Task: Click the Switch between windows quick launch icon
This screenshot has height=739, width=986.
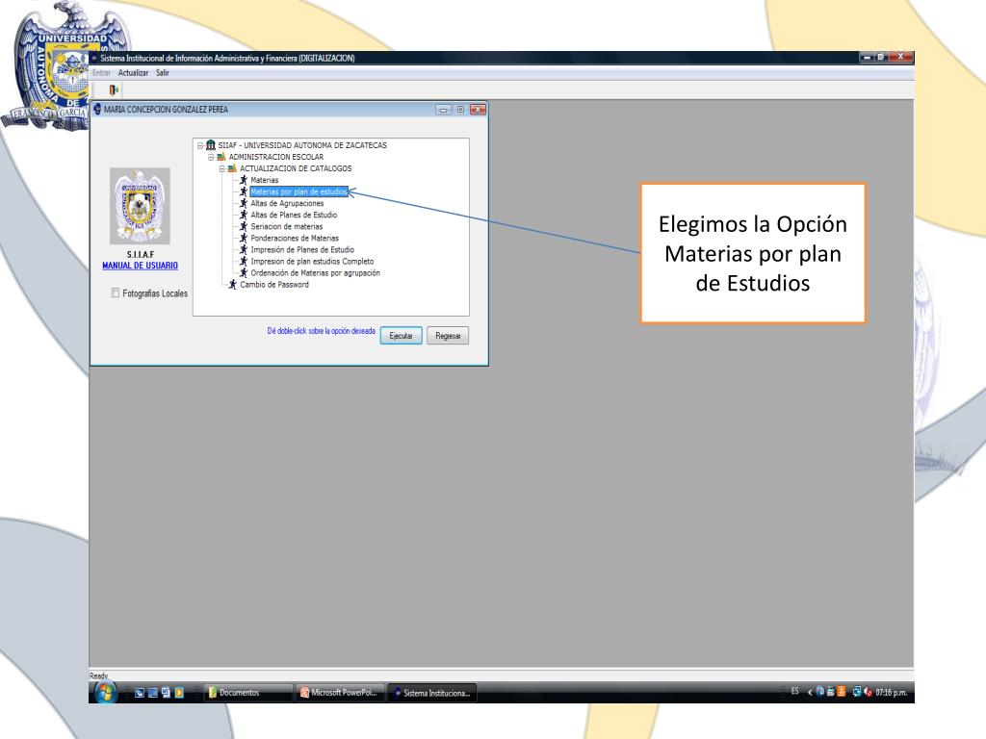Action: (x=153, y=693)
